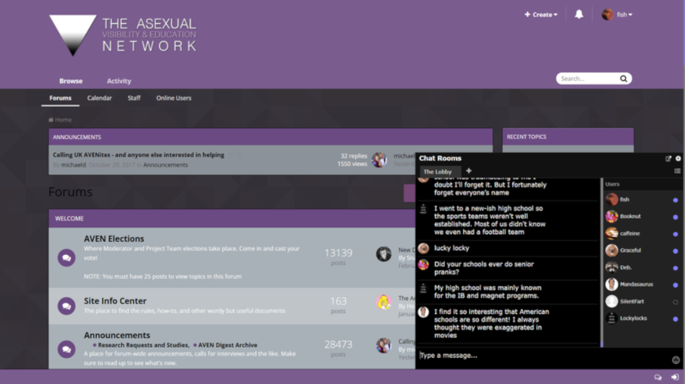This screenshot has width=685, height=384.
Task: Click the AVEN Elections forum icon
Action: pyautogui.click(x=66, y=257)
